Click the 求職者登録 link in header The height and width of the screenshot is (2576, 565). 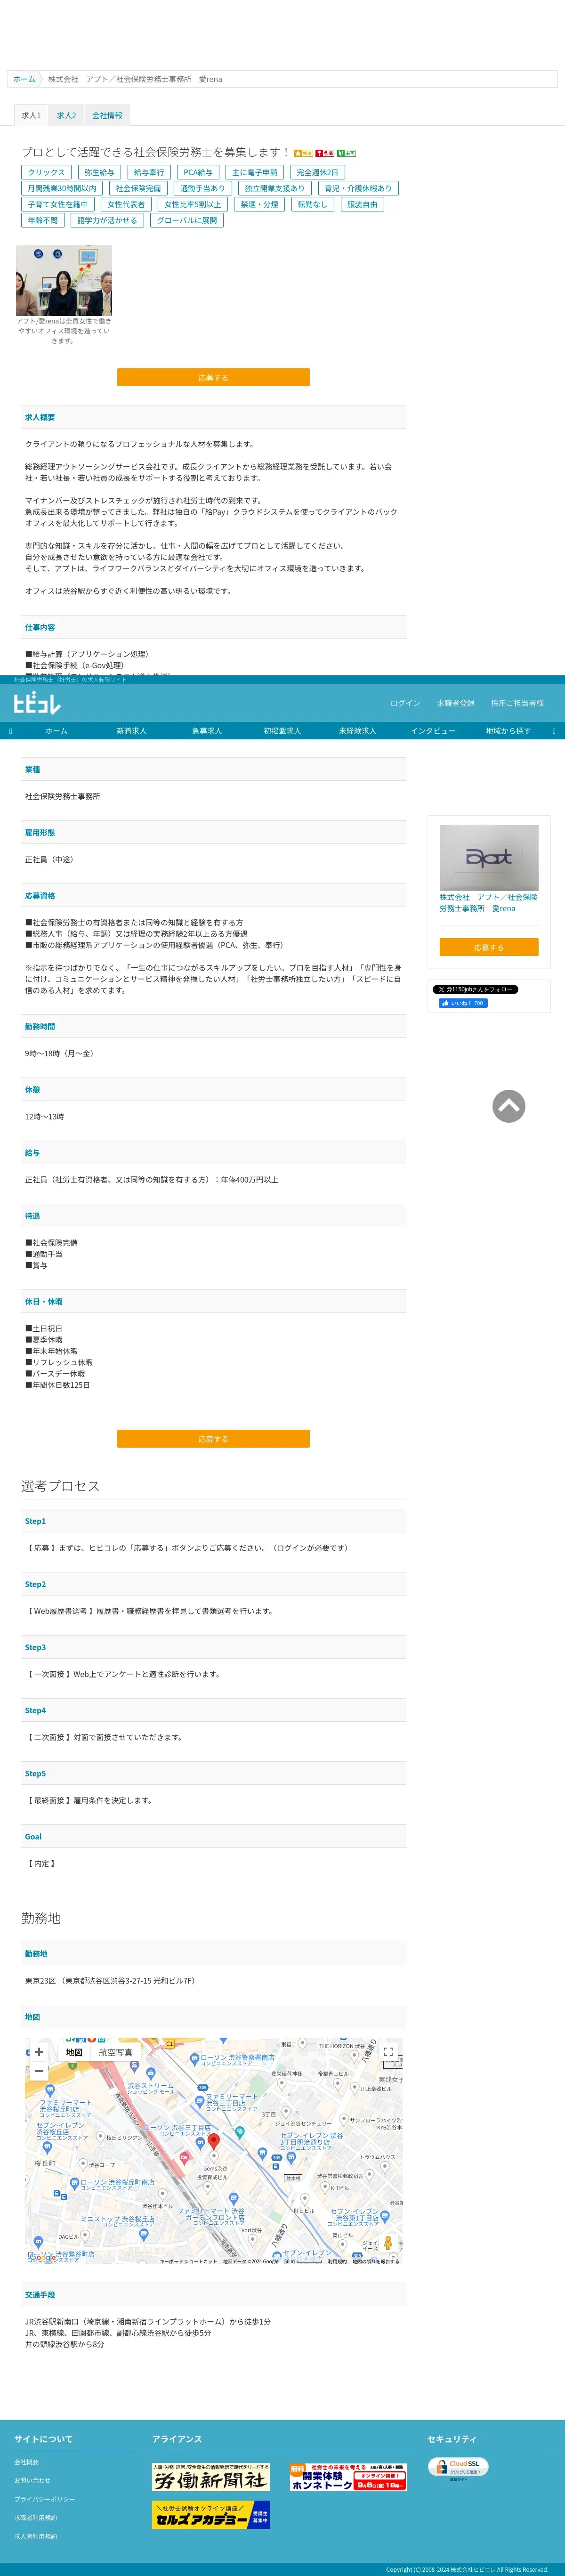point(455,703)
